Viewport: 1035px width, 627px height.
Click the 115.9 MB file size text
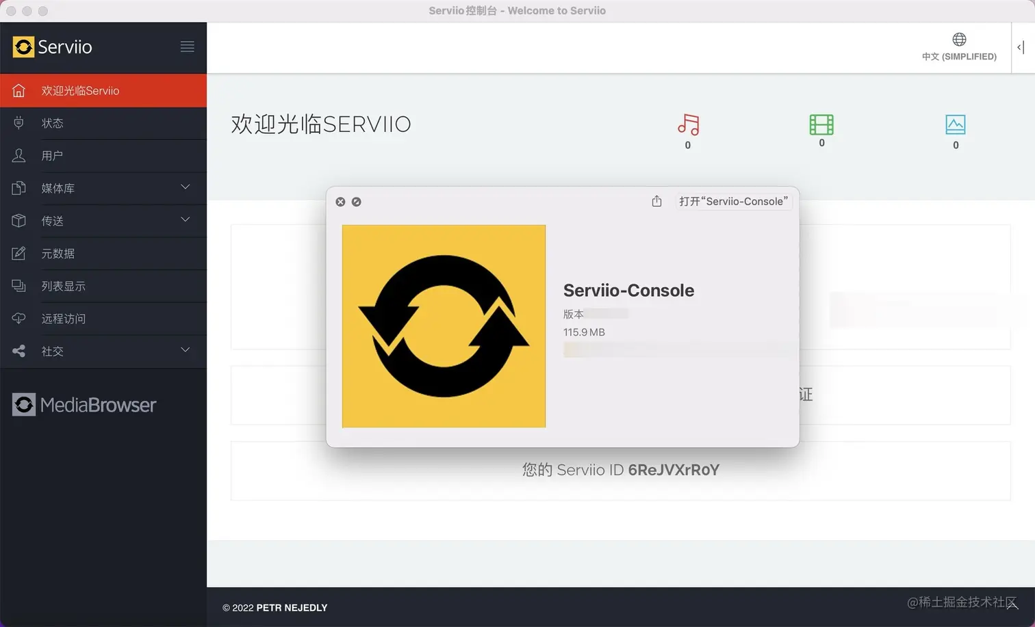tap(584, 332)
